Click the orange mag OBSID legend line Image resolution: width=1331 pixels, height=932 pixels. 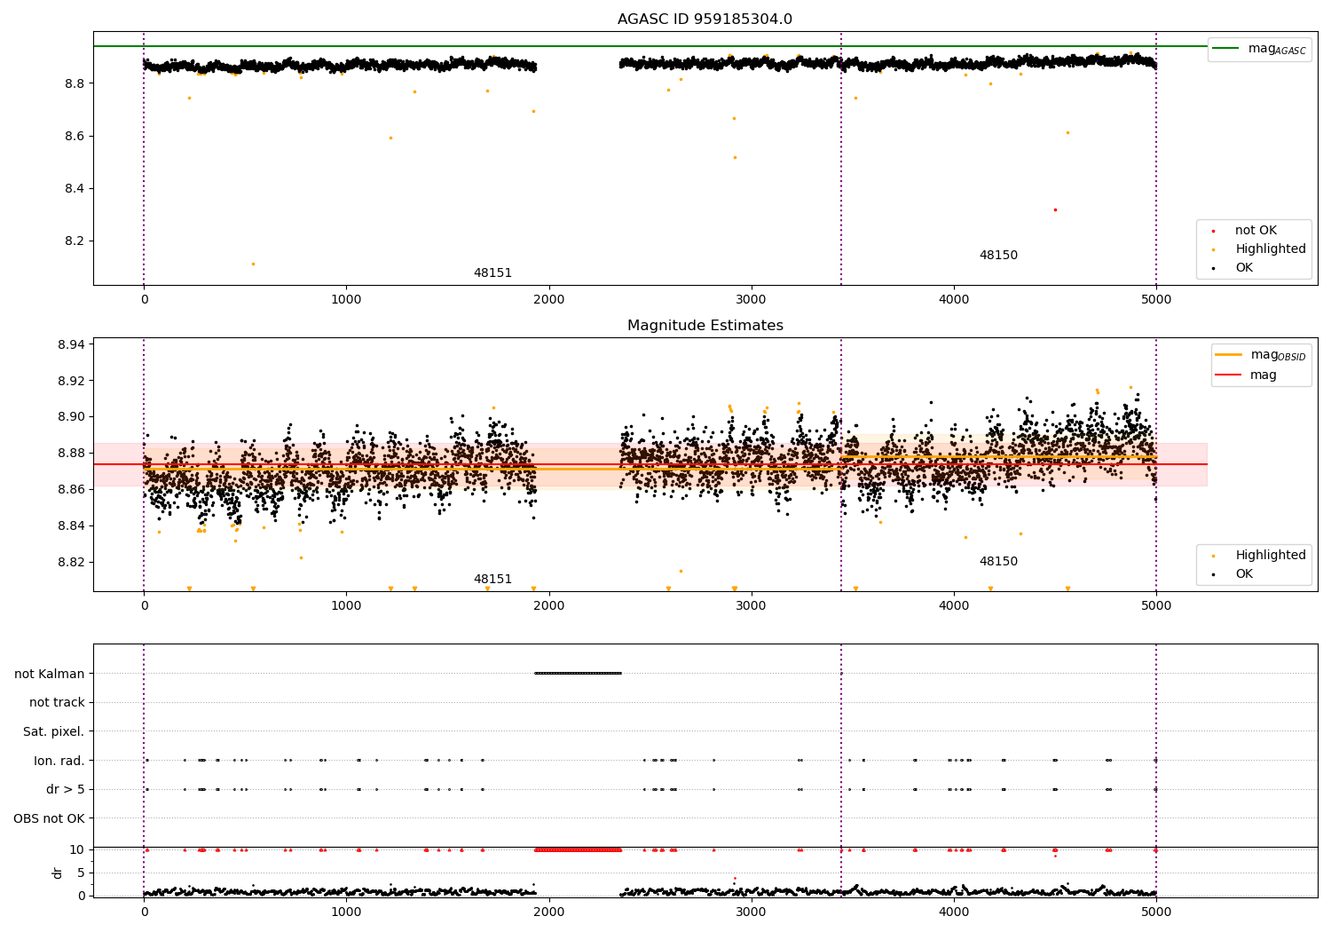point(1229,355)
